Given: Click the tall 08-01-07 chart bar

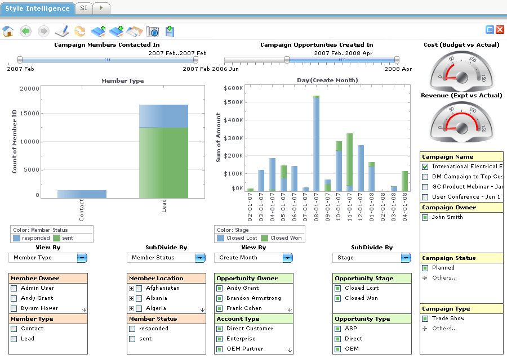Looking at the screenshot, I should coord(317,144).
